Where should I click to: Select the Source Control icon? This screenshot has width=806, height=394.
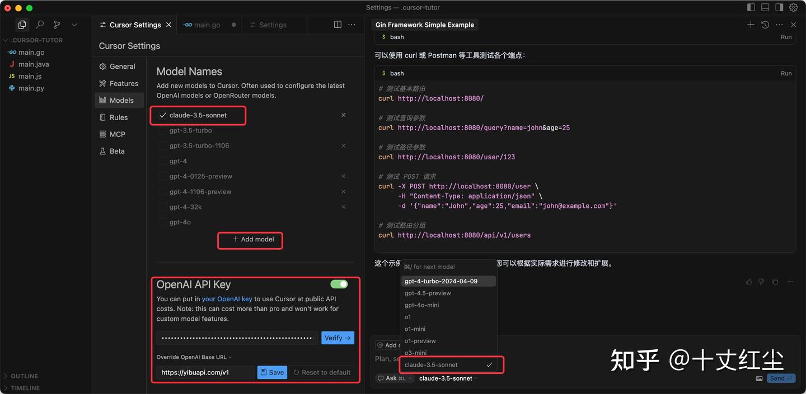coord(57,25)
